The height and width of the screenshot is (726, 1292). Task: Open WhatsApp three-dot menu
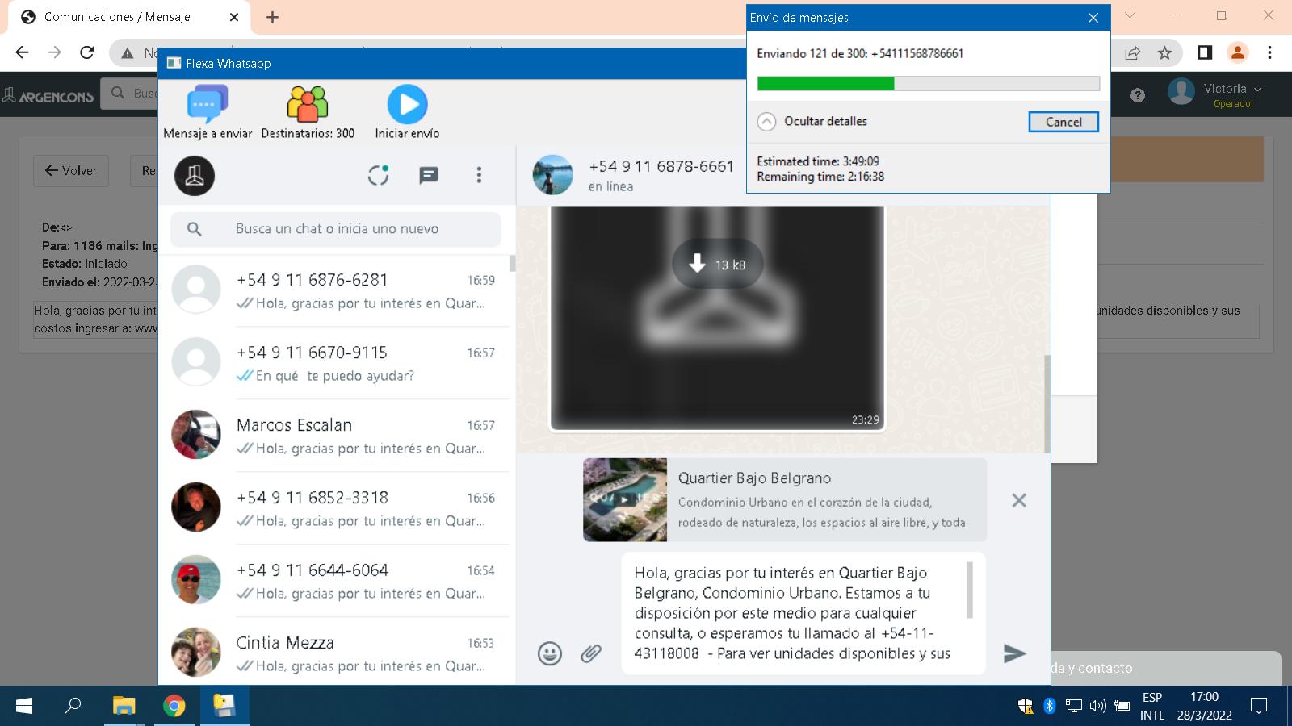[479, 175]
